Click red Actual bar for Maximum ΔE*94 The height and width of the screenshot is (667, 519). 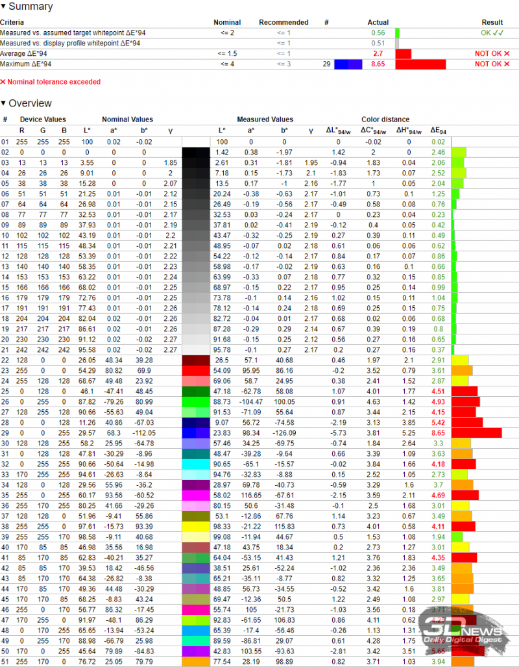point(420,64)
